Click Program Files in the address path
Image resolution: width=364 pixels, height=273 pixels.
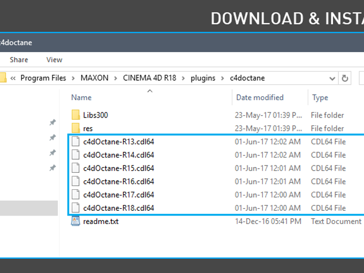tap(43, 78)
